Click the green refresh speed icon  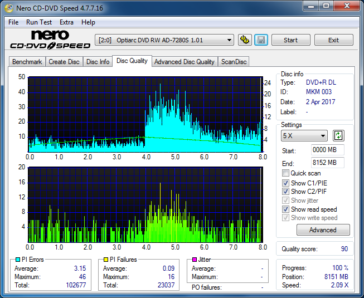click(x=338, y=135)
